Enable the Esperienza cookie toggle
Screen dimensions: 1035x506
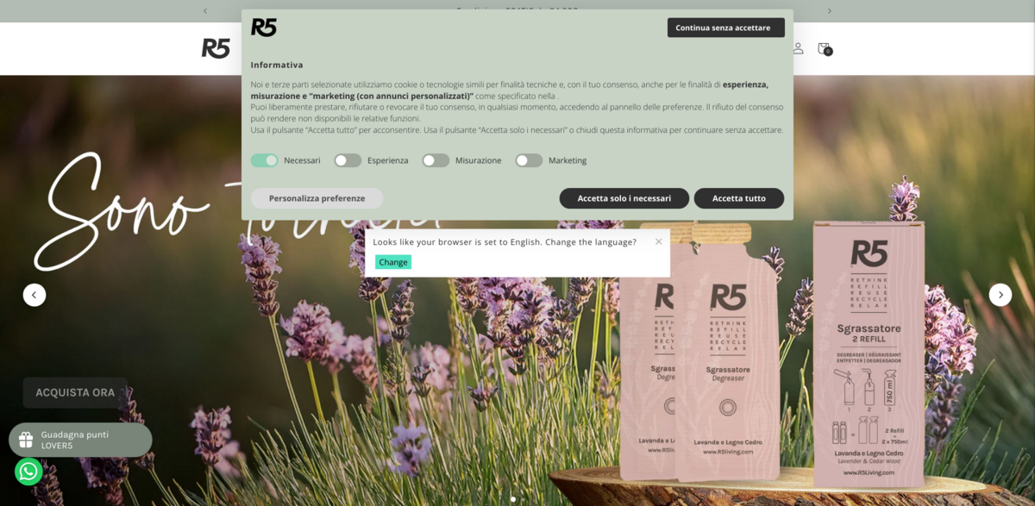point(348,160)
